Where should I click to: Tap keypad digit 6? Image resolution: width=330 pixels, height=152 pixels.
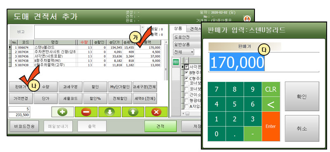pos(253,104)
